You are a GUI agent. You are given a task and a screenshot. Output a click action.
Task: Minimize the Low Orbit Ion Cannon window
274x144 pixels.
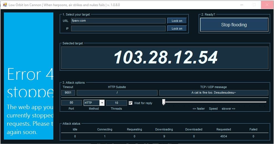(x=242, y=5)
